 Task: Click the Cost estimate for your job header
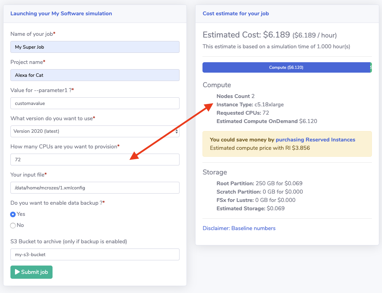coord(236,14)
